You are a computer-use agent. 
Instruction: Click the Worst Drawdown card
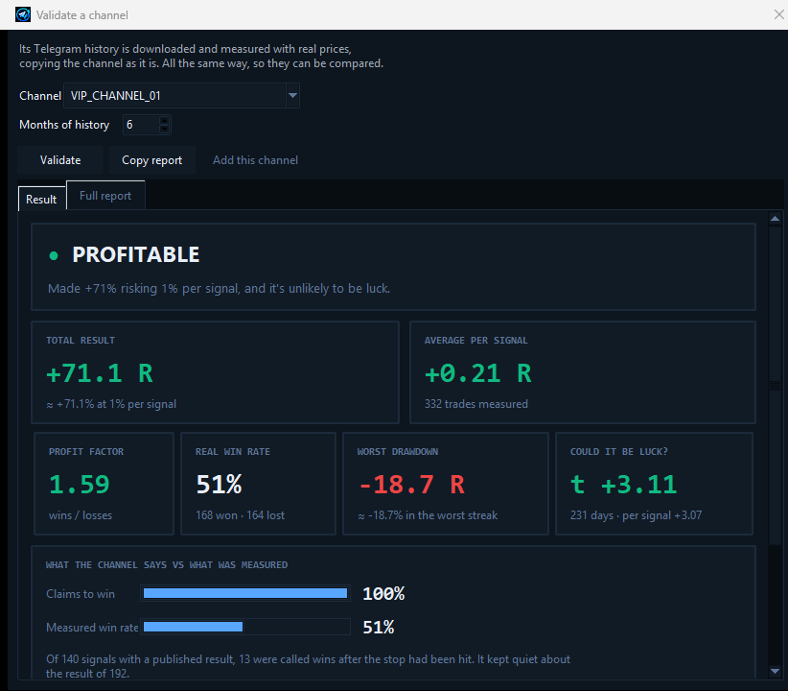coord(445,484)
